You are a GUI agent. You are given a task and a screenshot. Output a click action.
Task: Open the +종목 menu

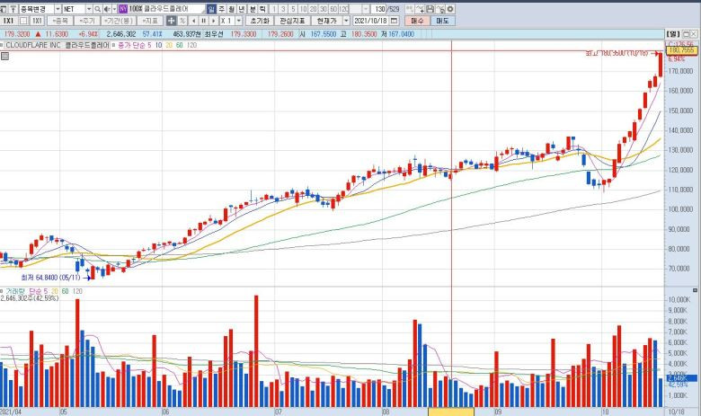(60, 21)
